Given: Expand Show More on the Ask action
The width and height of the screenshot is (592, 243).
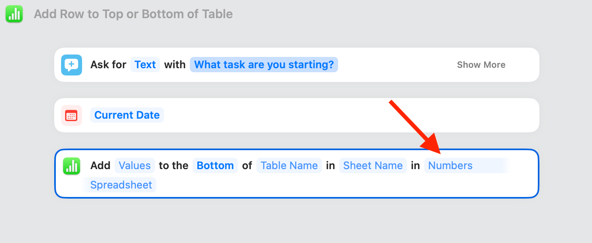Looking at the screenshot, I should pyautogui.click(x=481, y=65).
